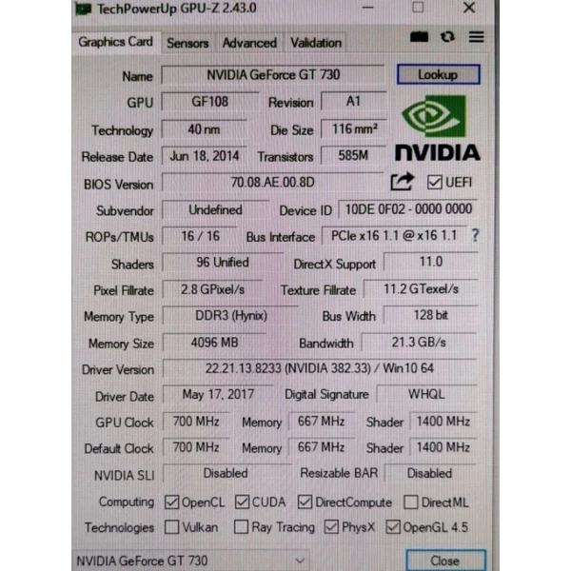
Task: Click the ROPs/TMUs field 16 / 16
Action: tap(200, 236)
